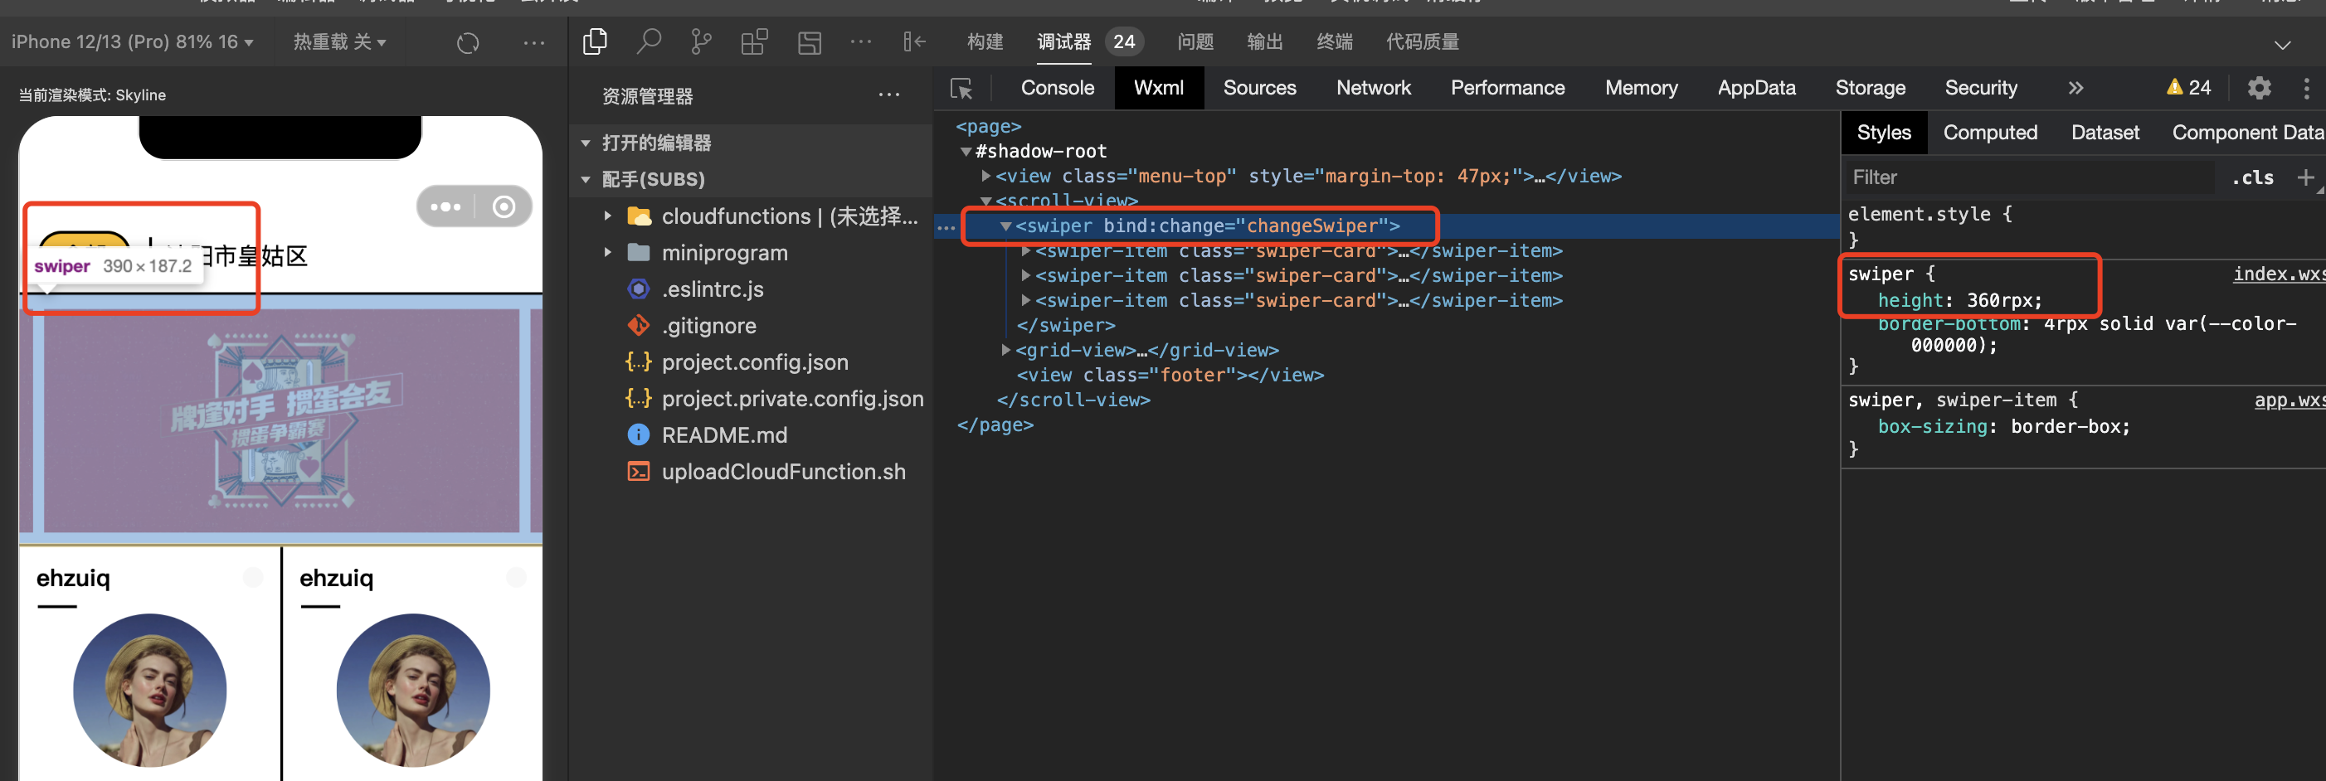Viewport: 2326px width, 781px height.
Task: Open the Security tab
Action: [x=1981, y=88]
